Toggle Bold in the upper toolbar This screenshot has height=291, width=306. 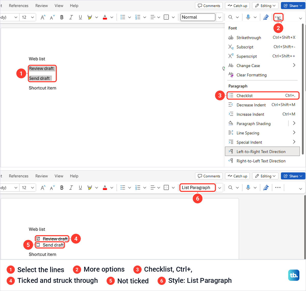point(62,17)
